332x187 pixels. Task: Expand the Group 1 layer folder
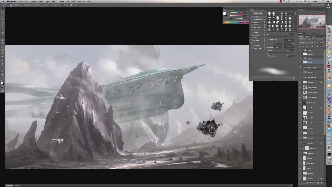[303, 50]
